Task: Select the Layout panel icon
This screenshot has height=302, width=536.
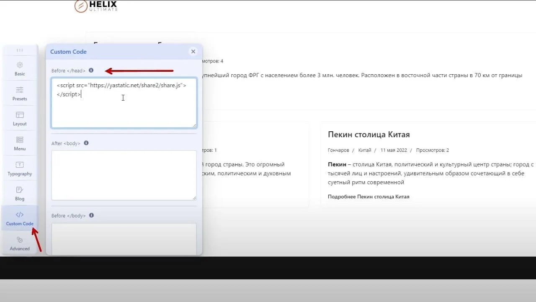Action: coord(20,115)
